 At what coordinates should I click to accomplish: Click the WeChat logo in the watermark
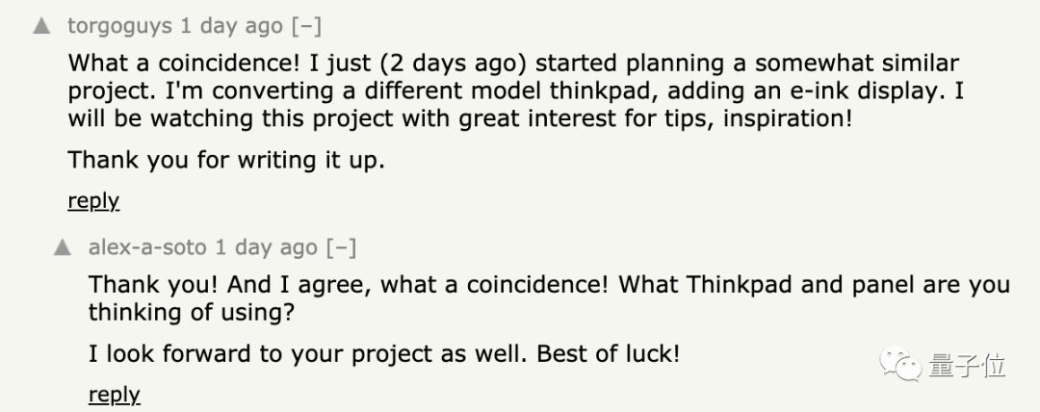[900, 364]
